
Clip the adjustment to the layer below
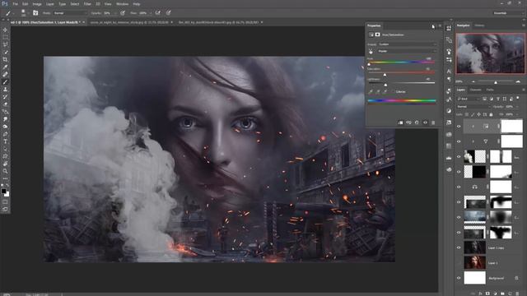(x=400, y=123)
